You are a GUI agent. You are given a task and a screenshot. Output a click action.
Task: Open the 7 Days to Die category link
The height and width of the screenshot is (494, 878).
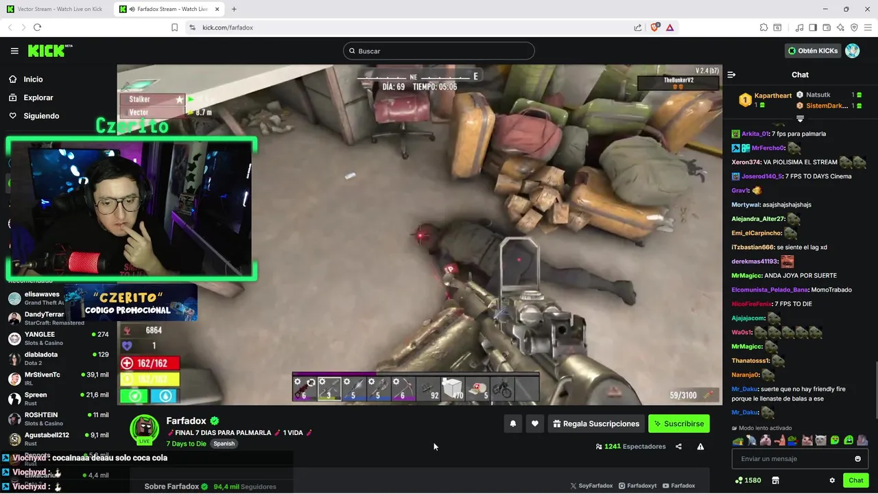click(186, 444)
